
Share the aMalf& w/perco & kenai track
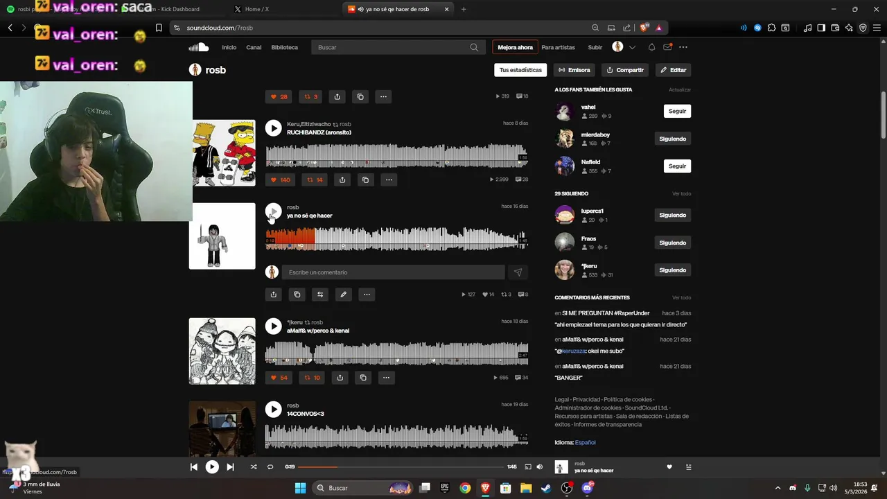click(x=340, y=378)
